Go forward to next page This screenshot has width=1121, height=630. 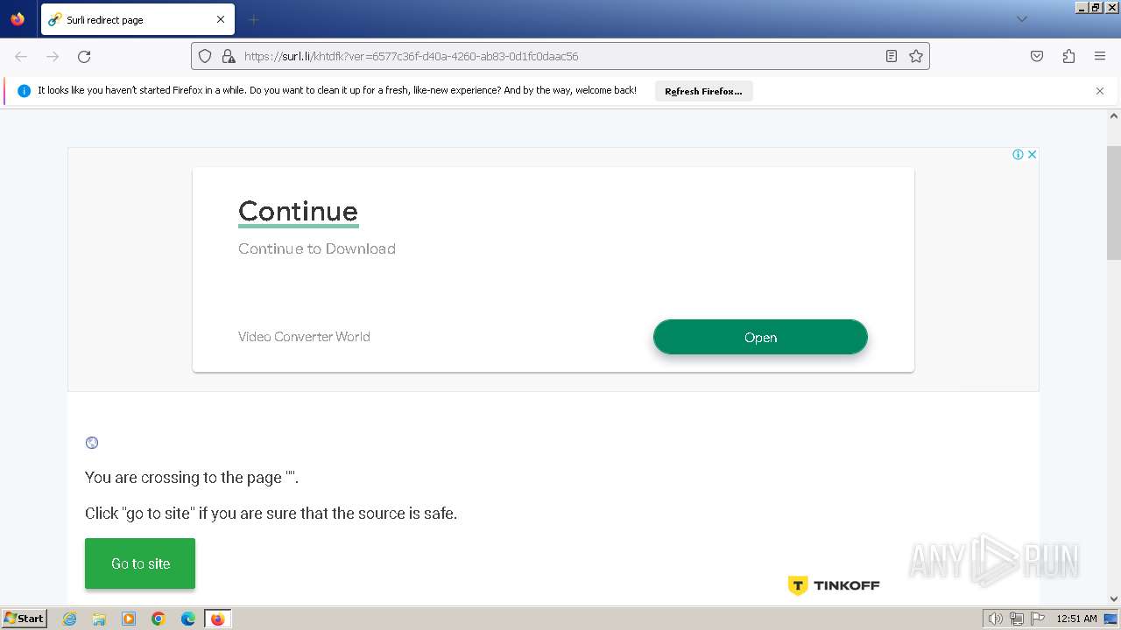[53, 56]
